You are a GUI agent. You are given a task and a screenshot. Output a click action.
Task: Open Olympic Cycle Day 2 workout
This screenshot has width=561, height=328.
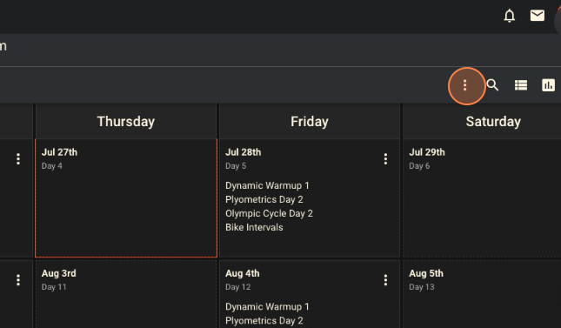coord(269,213)
